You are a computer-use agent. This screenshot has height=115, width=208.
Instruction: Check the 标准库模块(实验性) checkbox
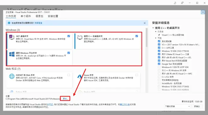[159, 80]
